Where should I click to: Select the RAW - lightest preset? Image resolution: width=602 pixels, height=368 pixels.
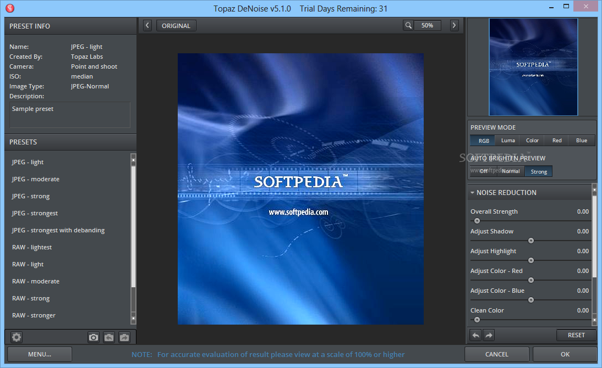click(x=32, y=247)
